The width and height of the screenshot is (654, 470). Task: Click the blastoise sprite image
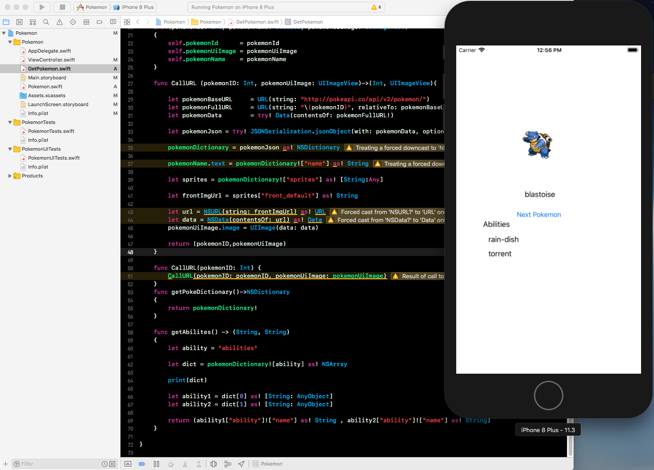click(x=537, y=144)
